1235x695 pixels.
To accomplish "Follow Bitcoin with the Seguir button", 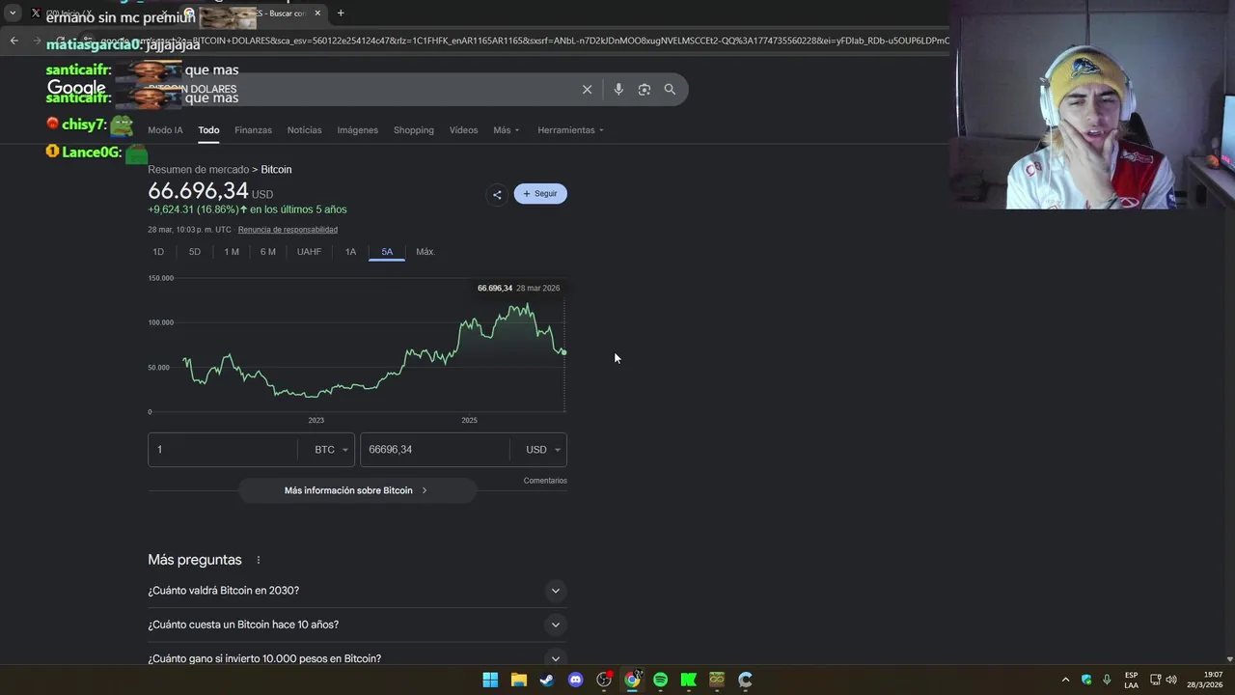I will pos(540,194).
